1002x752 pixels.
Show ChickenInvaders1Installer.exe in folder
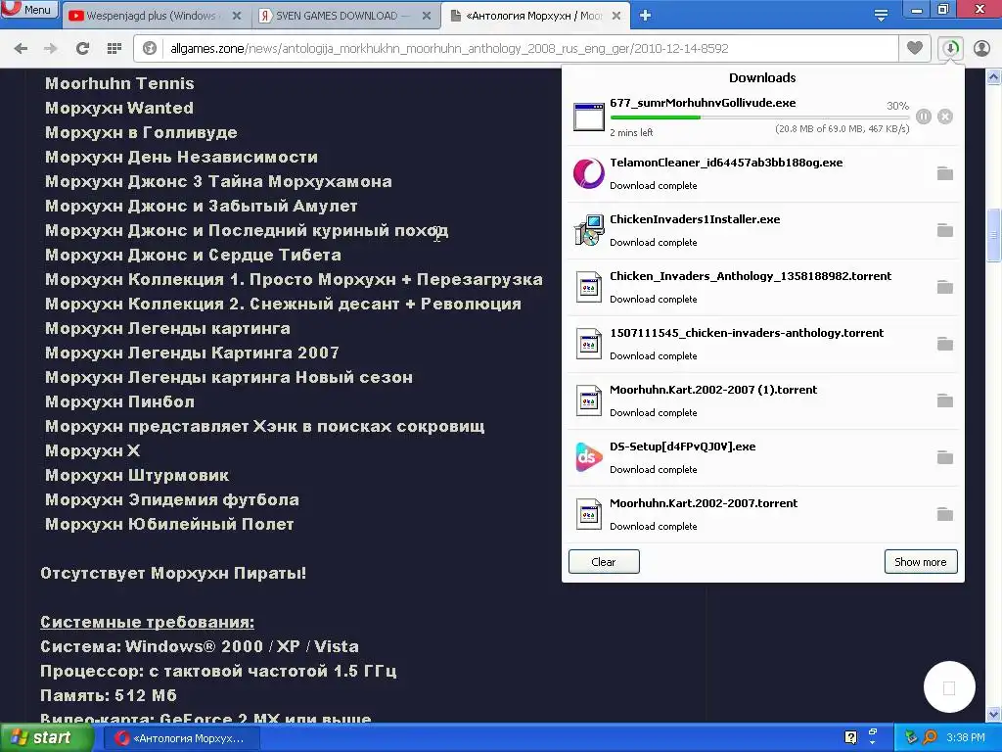pyautogui.click(x=944, y=230)
